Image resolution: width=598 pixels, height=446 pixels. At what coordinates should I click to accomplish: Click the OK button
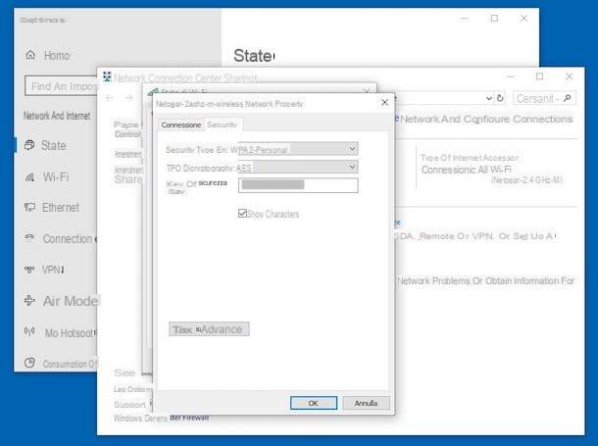(x=314, y=403)
